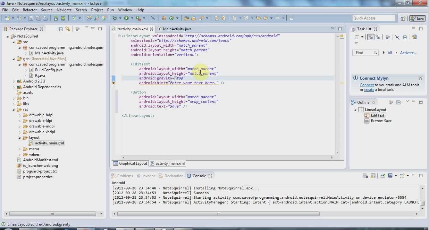Click the Synchronize Changed icon in Task List
The width and height of the screenshot is (429, 230).
(x=414, y=37)
